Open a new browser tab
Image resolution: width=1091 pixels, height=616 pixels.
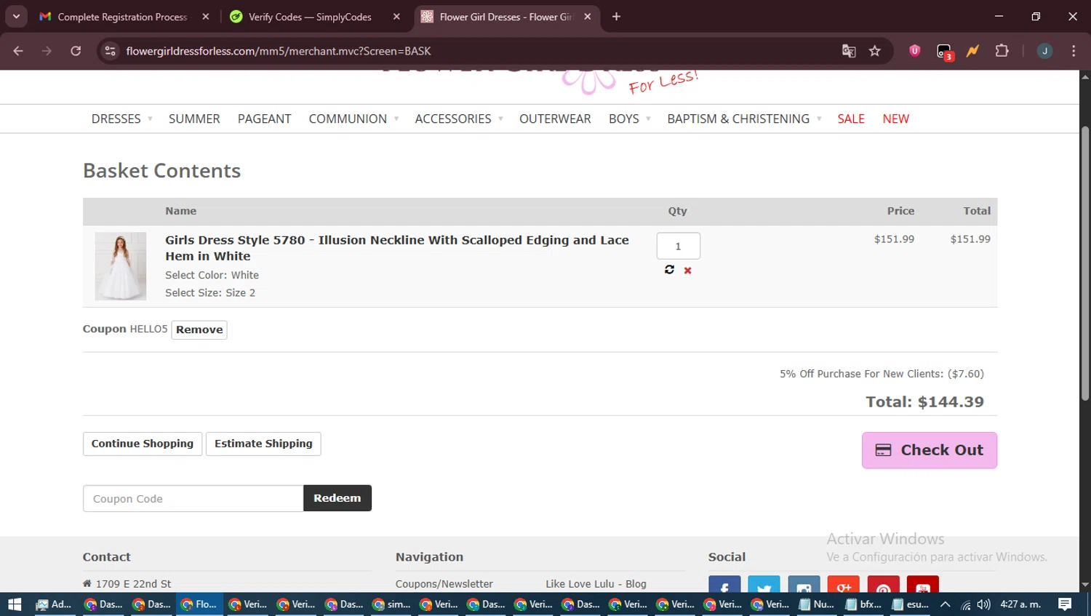[x=616, y=16]
